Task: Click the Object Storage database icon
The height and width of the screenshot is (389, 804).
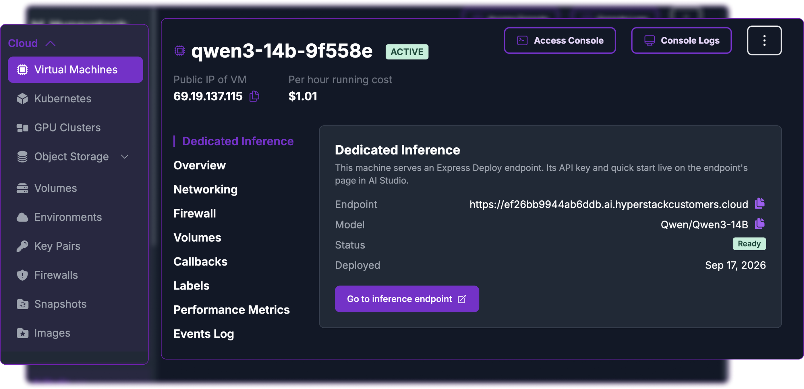Action: [22, 157]
